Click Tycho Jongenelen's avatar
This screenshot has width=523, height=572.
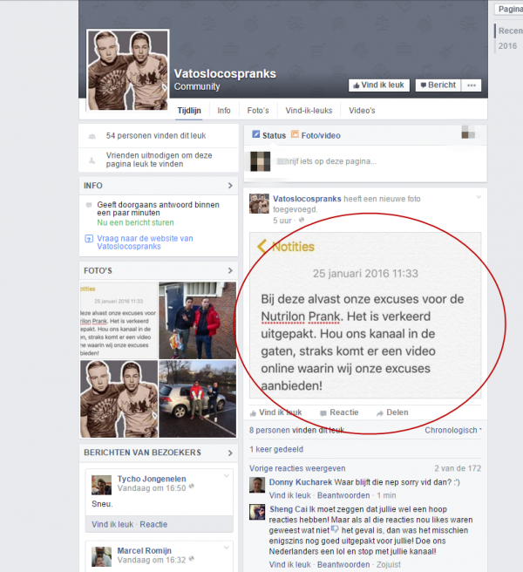101,485
